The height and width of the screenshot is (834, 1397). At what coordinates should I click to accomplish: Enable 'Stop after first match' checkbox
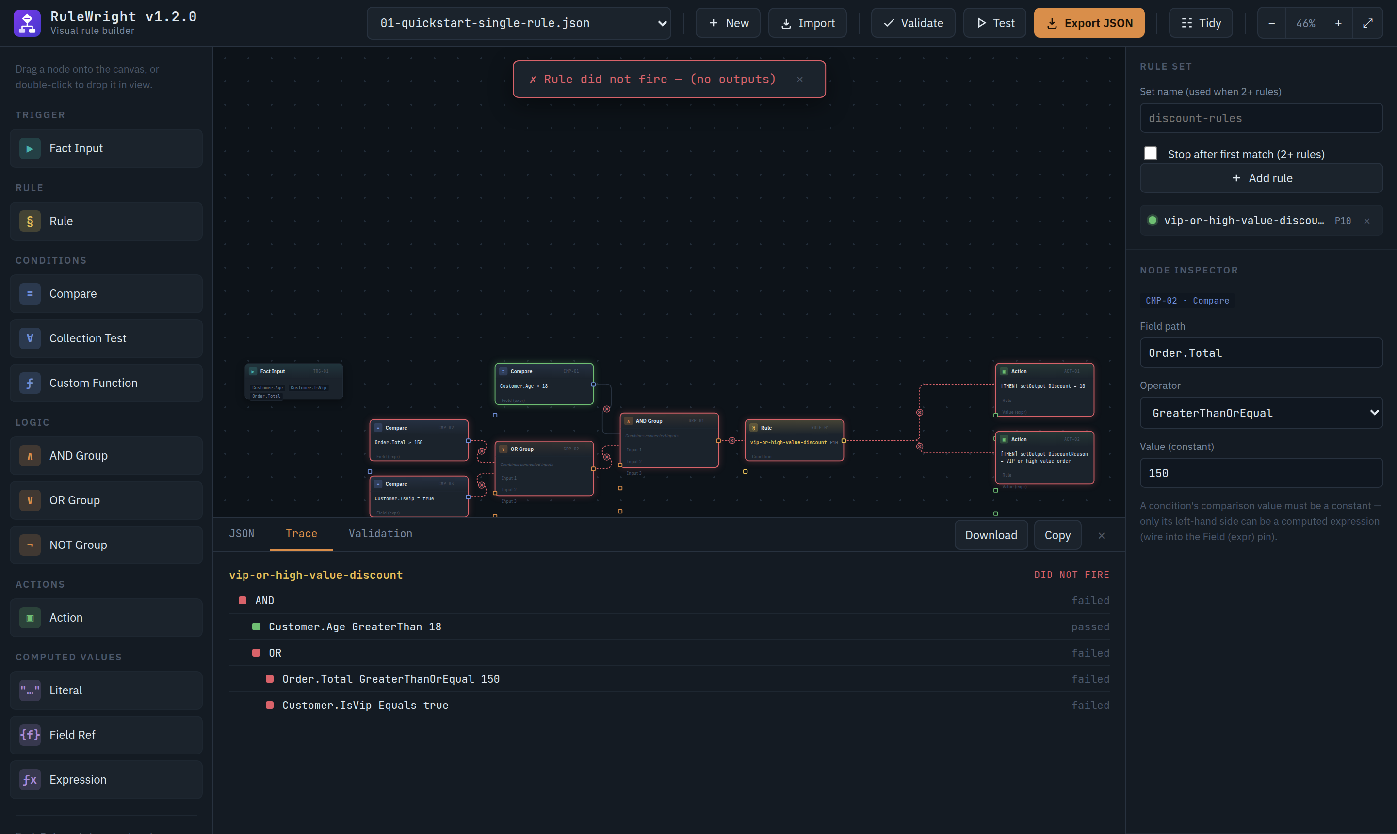[1150, 153]
